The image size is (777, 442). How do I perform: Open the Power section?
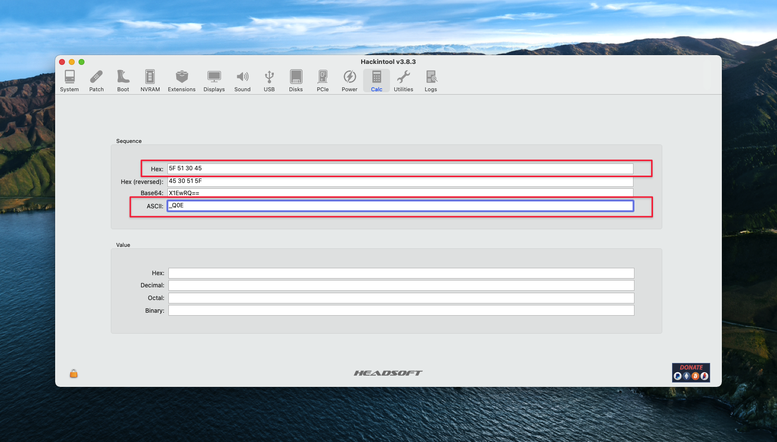[x=349, y=80]
